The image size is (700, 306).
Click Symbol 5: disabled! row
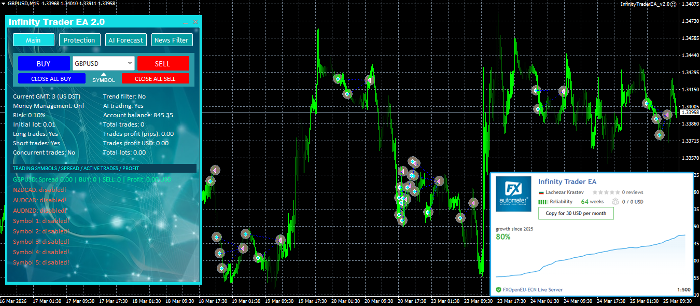[41, 262]
